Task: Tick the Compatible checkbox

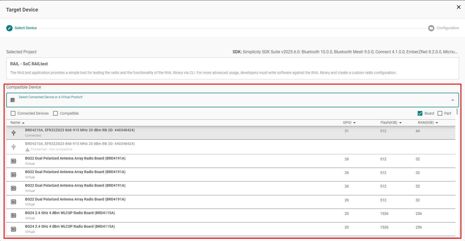Action: (x=55, y=113)
